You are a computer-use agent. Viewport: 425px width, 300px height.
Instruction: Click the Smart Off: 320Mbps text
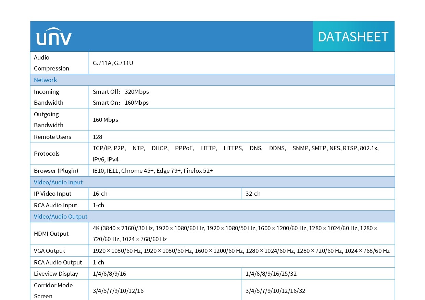(121, 92)
